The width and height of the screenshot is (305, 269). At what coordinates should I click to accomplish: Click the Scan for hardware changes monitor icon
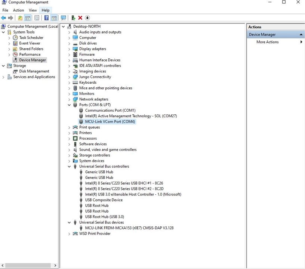point(64,18)
